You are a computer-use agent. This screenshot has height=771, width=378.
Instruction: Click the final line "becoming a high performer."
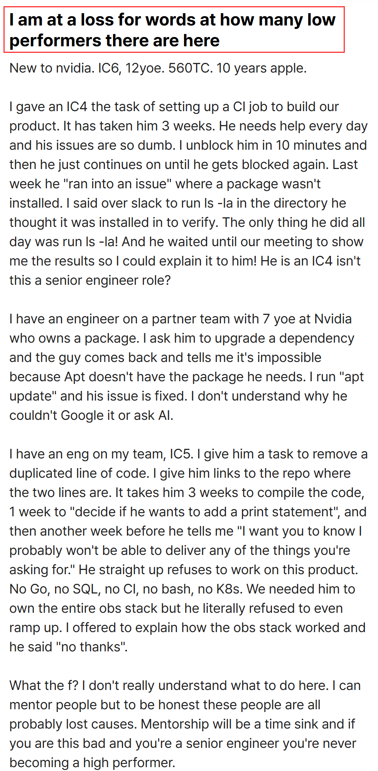(93, 763)
